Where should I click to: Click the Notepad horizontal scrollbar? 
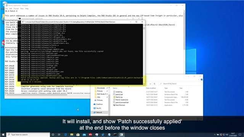coord(37,95)
